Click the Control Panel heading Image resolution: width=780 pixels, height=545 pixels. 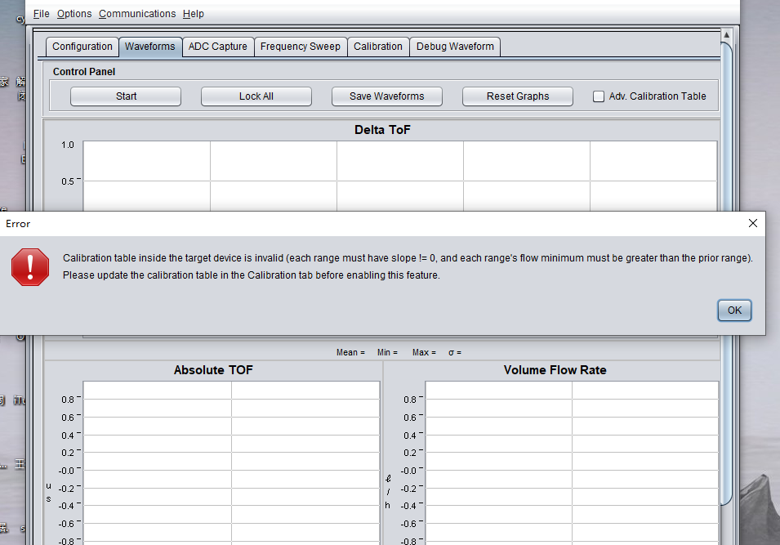click(x=84, y=72)
